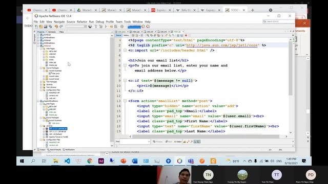Viewport: 328px width, 184px height.
Task: Select the highlighted JSTL library jar
Action: tap(58, 129)
